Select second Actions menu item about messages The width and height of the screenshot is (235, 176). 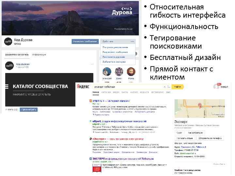tap(115, 52)
